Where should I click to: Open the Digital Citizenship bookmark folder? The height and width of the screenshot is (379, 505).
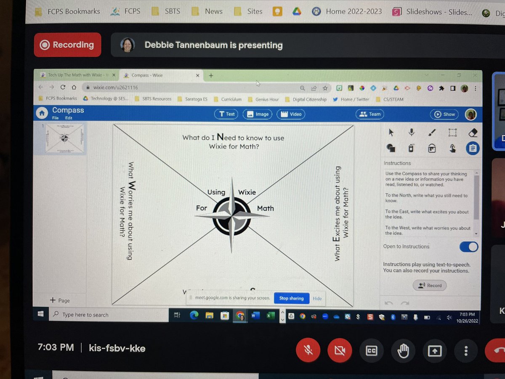point(306,99)
